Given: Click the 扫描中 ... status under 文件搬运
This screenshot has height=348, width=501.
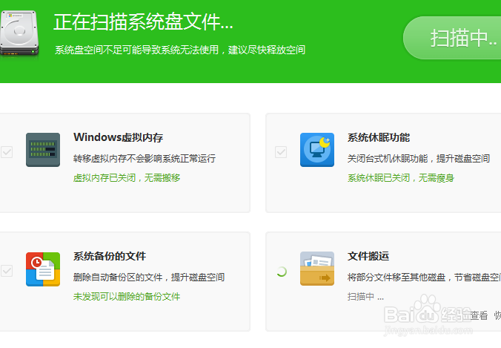Looking at the screenshot, I should pos(365,297).
